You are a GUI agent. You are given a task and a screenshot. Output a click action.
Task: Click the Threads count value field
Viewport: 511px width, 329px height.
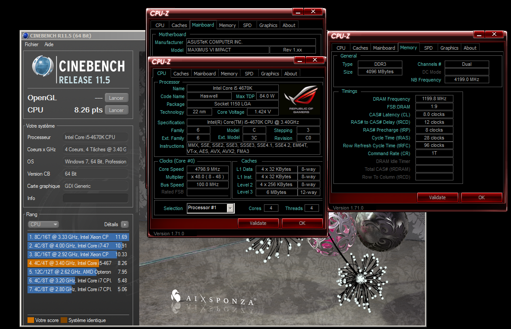312,208
